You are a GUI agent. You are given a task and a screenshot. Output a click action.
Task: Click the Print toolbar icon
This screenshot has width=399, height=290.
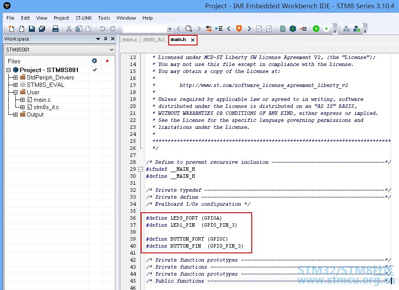(x=56, y=28)
